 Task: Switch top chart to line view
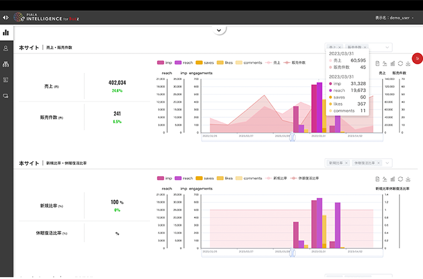click(x=384, y=63)
